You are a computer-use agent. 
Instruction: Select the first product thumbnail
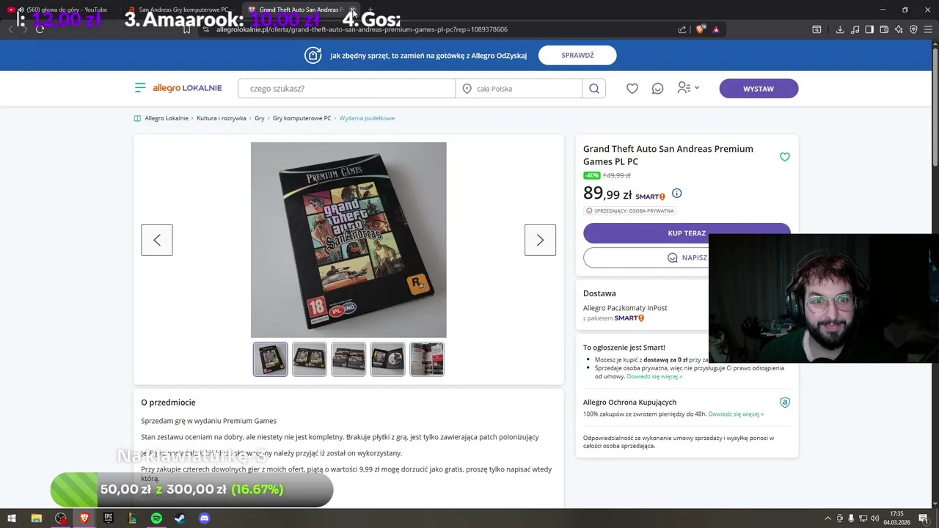pyautogui.click(x=271, y=359)
